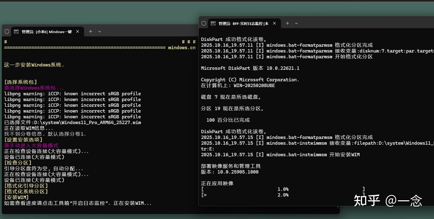Click the line 这一步安装Windows系统.
Viewport: 434px width, 219px height.
click(x=34, y=65)
